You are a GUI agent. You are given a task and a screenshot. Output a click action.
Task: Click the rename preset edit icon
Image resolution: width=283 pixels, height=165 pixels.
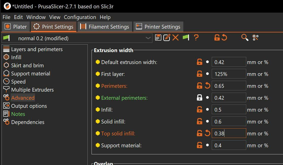click(167, 38)
